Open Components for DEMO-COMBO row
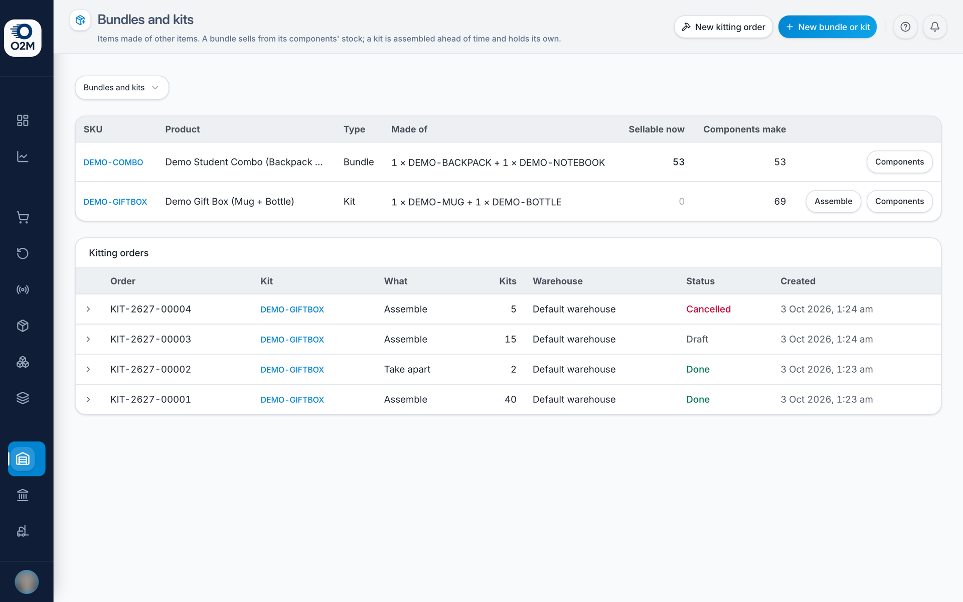Viewport: 963px width, 602px height. tap(899, 162)
